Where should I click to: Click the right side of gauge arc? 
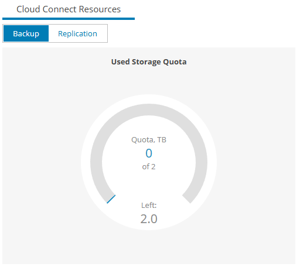202,162
